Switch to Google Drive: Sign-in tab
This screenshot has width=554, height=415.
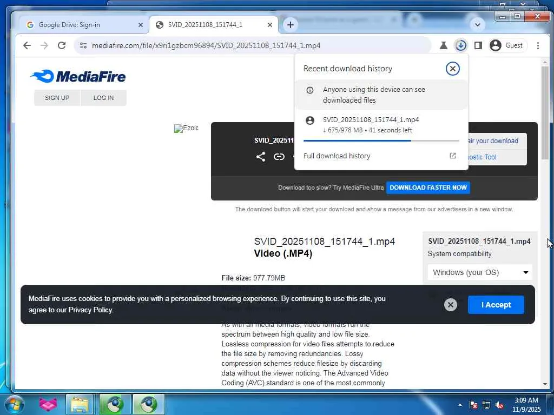81,25
